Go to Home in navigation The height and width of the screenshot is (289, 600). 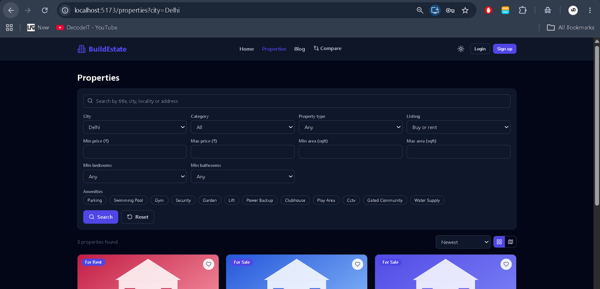pyautogui.click(x=247, y=49)
